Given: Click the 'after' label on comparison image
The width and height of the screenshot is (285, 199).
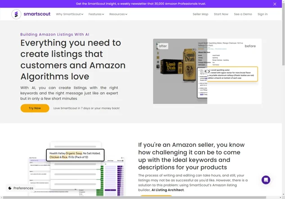Looking at the screenshot, I should tap(163, 46).
